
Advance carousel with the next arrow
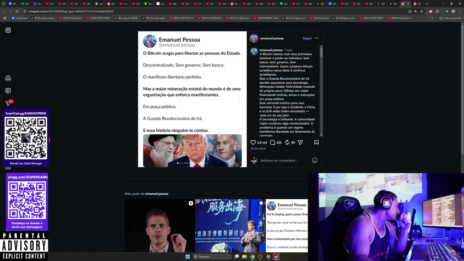point(241,99)
